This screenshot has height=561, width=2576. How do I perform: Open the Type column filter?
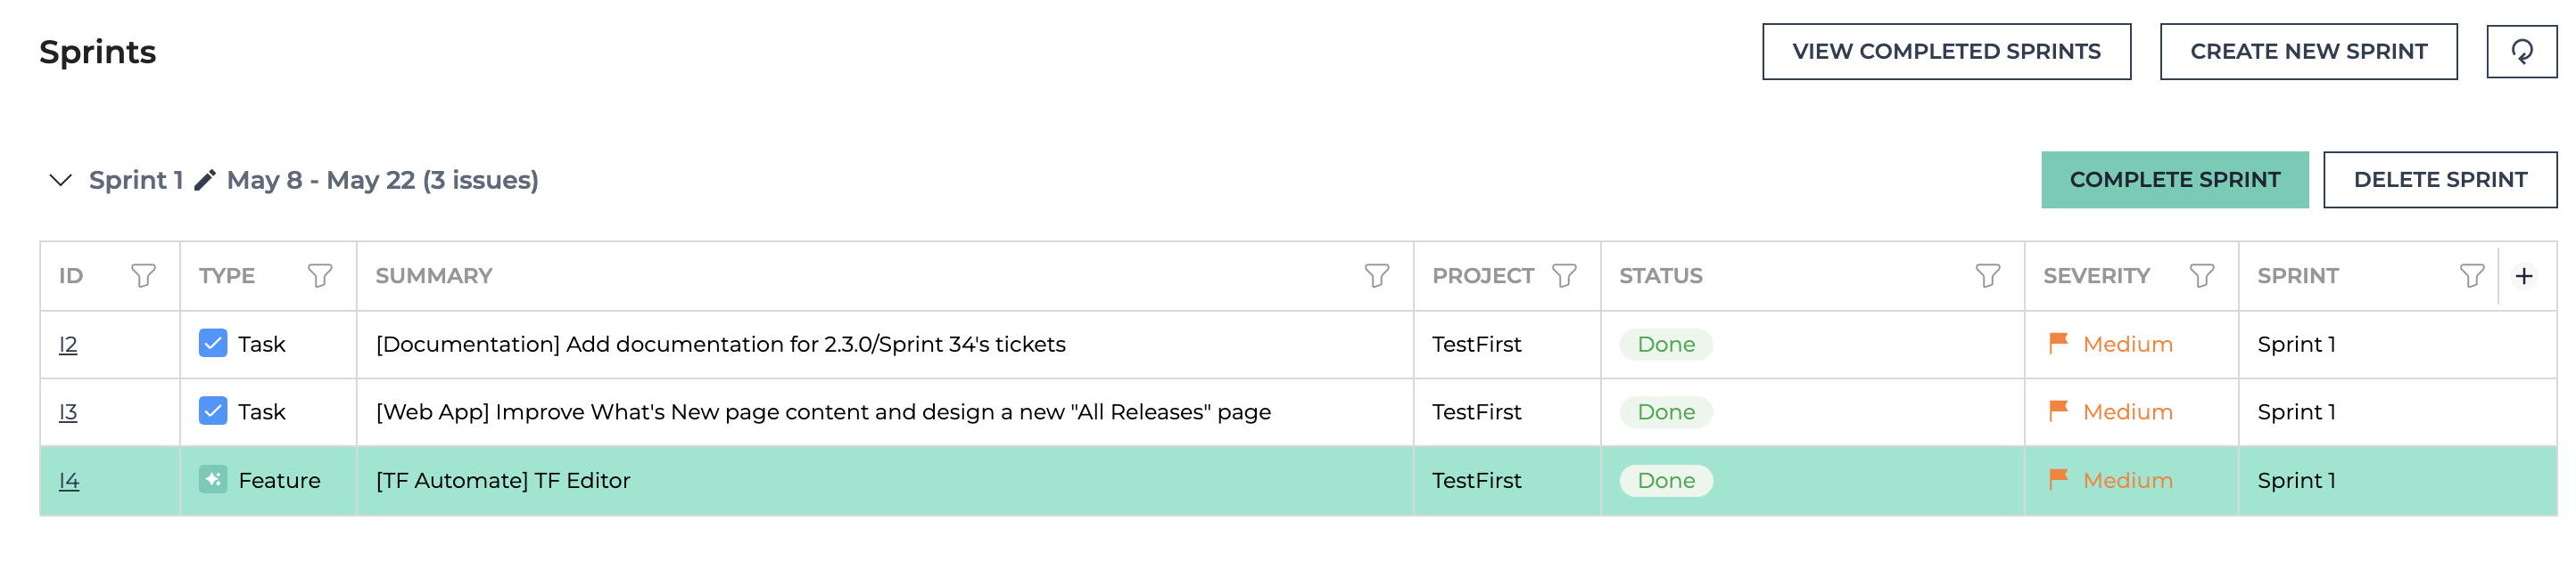320,275
